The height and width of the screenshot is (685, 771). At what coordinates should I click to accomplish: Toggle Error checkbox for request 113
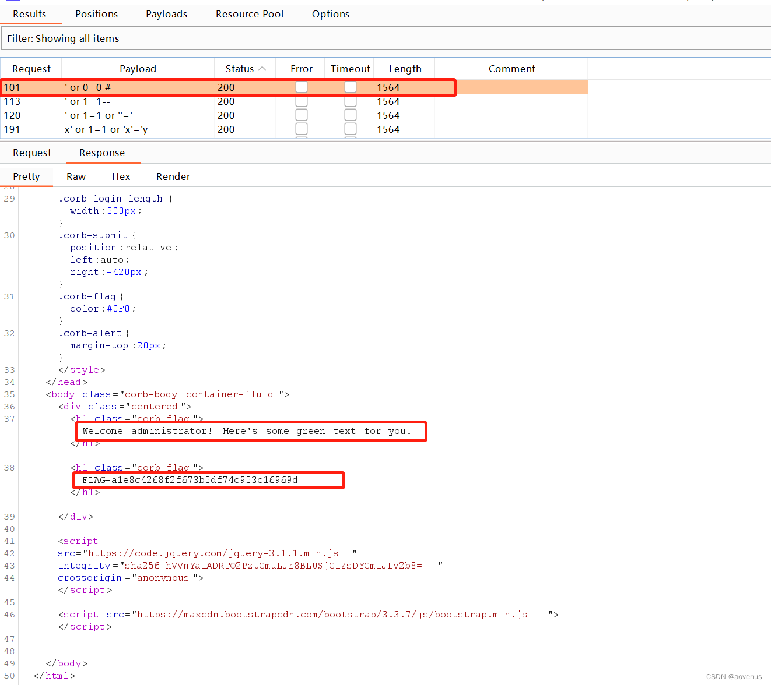(302, 101)
